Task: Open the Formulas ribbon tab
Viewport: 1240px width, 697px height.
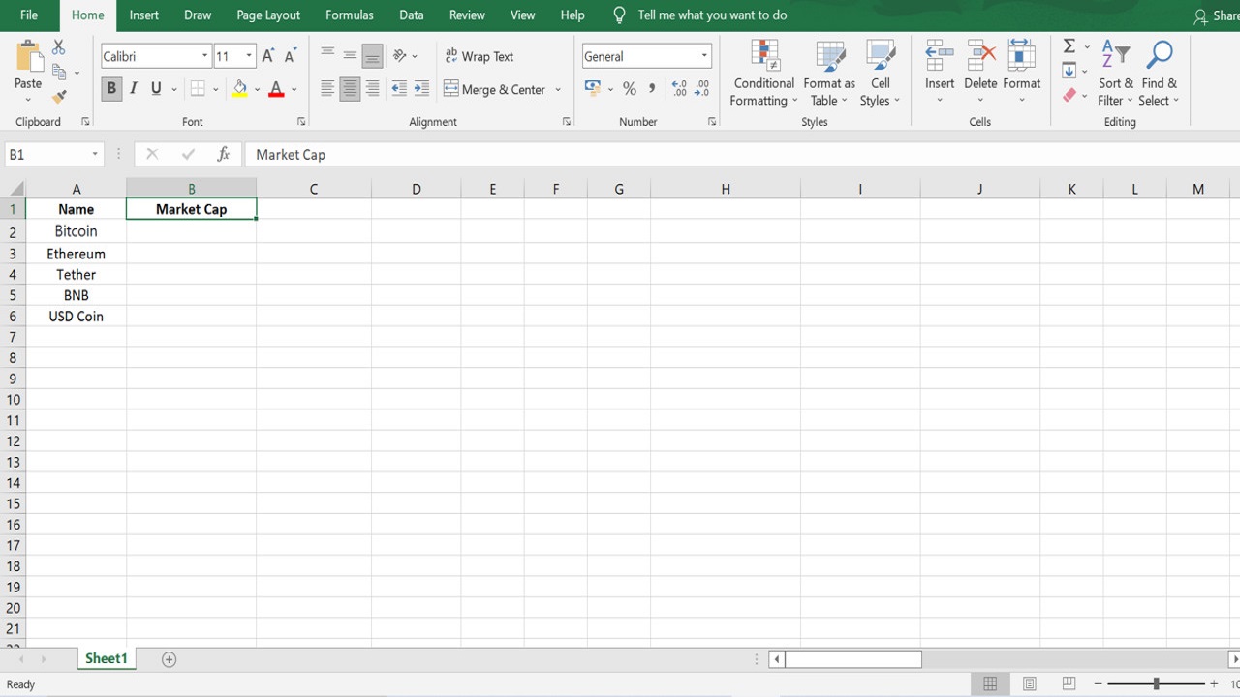Action: [349, 15]
